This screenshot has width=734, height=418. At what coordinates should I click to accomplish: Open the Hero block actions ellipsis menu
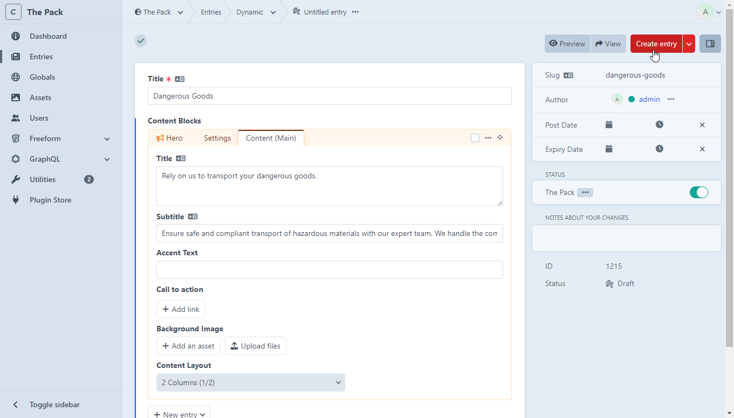tap(488, 138)
